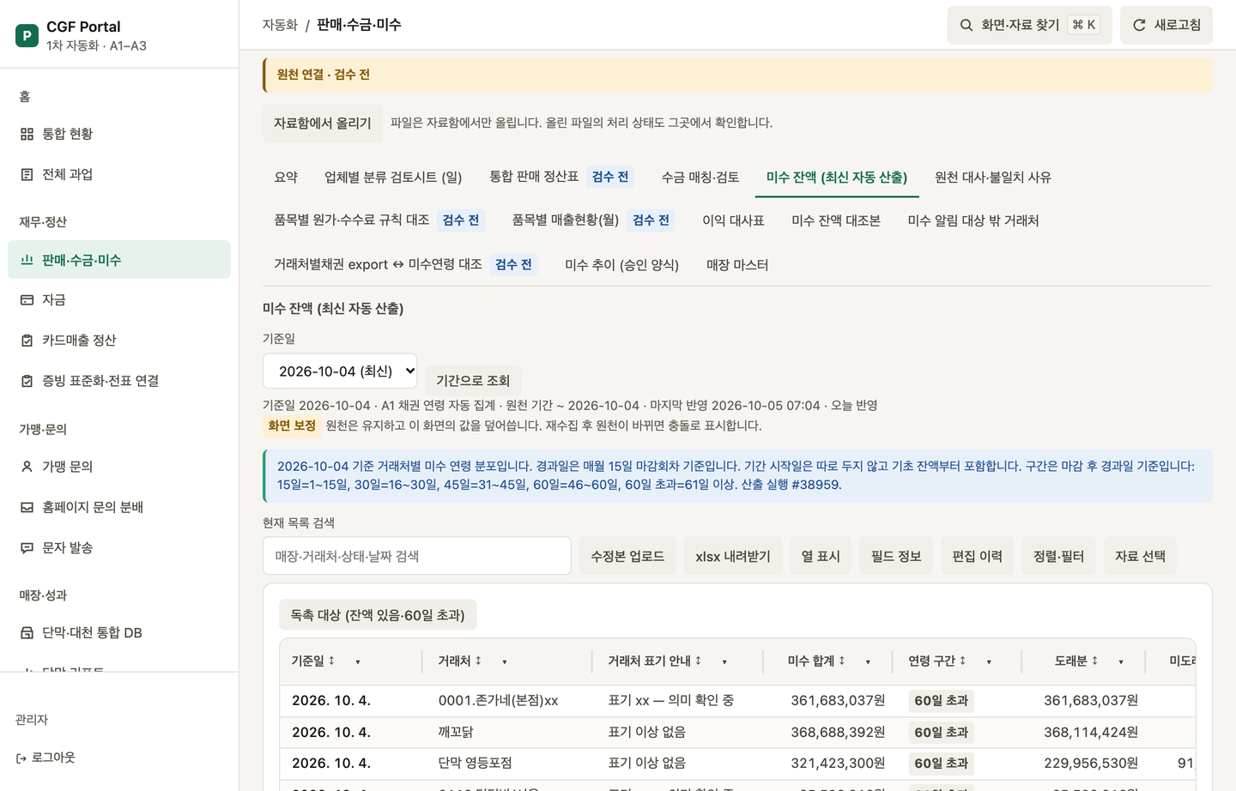The width and height of the screenshot is (1236, 791).
Task: Open the 도래분 filter dropdown arrow
Action: pyautogui.click(x=1121, y=661)
